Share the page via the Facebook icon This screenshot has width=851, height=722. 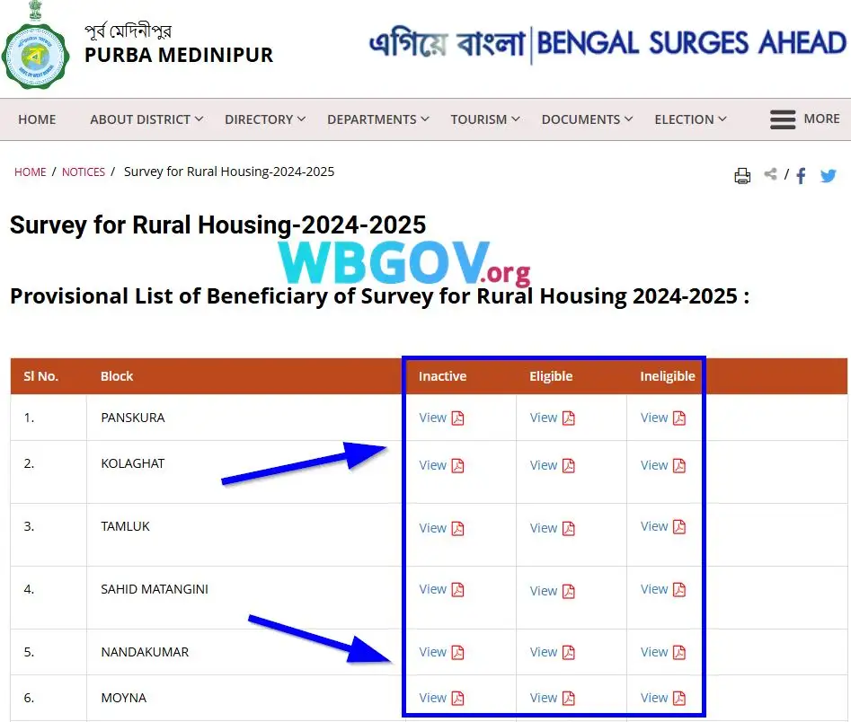tap(800, 176)
